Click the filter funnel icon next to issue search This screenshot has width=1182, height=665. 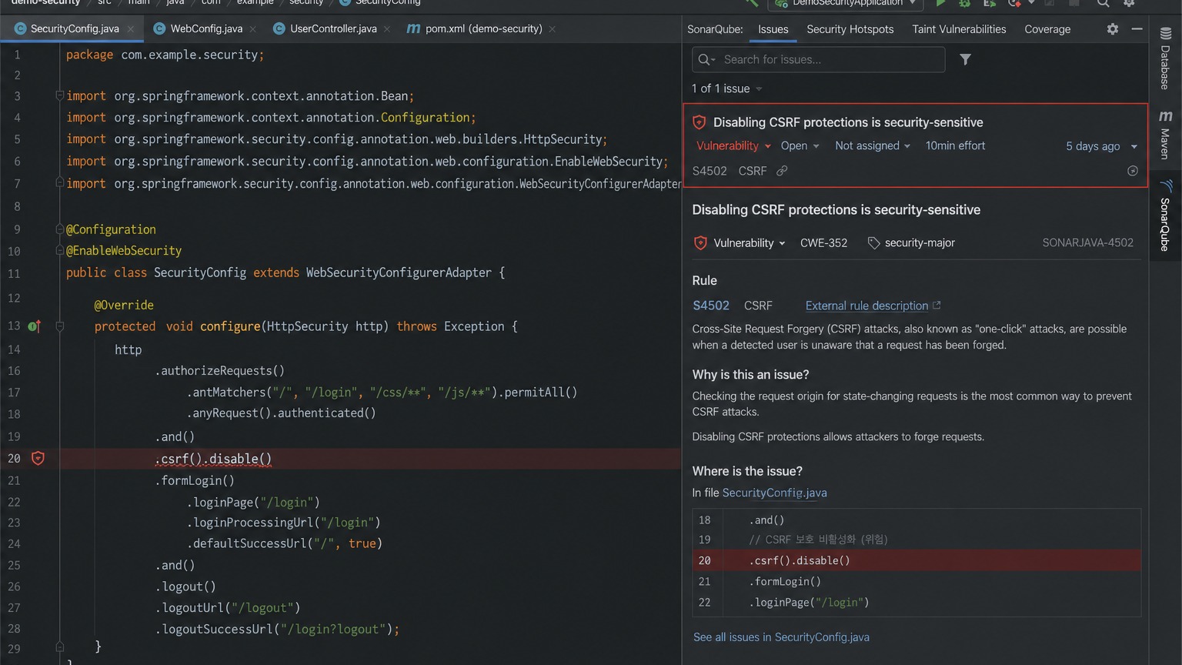[x=965, y=59]
